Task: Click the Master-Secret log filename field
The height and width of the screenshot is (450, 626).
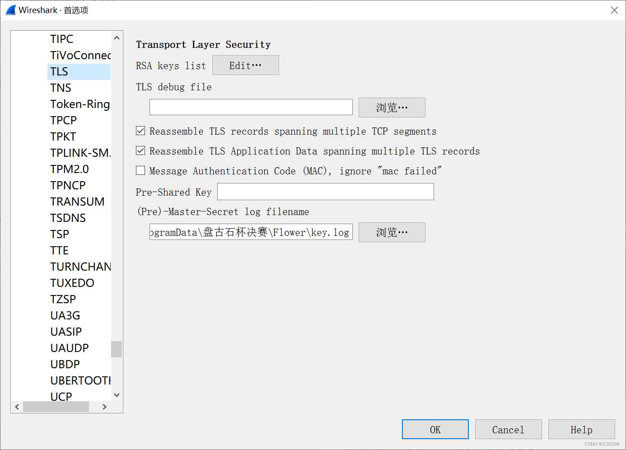Action: pos(251,232)
